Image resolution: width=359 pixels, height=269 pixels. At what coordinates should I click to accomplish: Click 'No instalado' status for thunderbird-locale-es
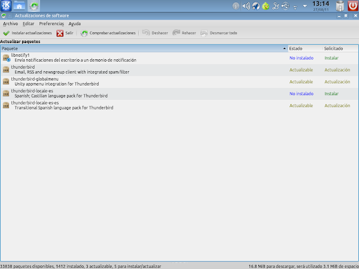click(302, 94)
